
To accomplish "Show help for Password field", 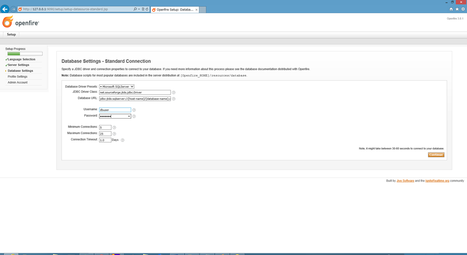I will point(134,116).
